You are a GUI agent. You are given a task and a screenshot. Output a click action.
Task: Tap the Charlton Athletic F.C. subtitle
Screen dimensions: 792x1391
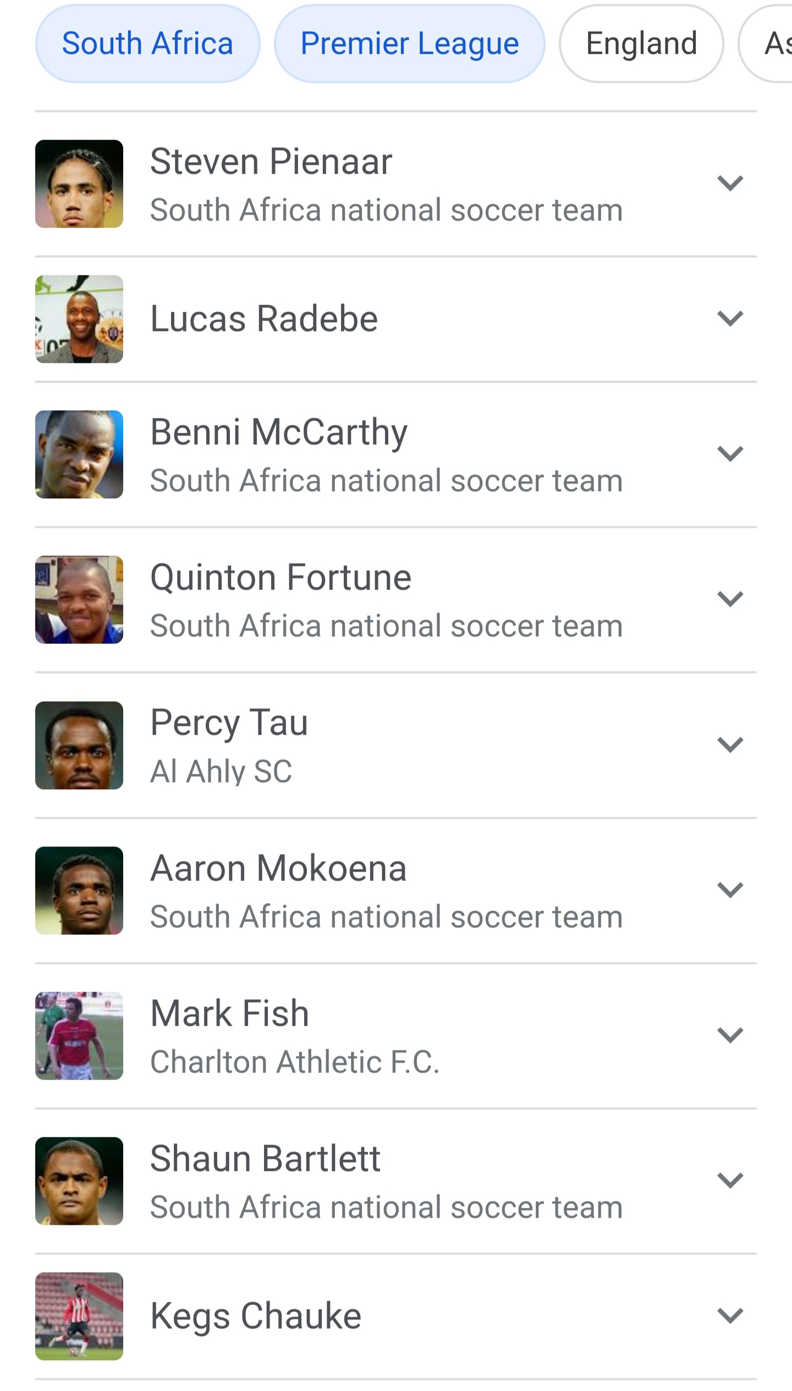click(x=295, y=1062)
